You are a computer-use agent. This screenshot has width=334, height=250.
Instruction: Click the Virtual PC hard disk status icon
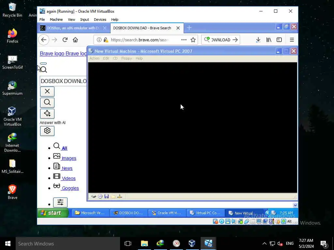coord(93,196)
